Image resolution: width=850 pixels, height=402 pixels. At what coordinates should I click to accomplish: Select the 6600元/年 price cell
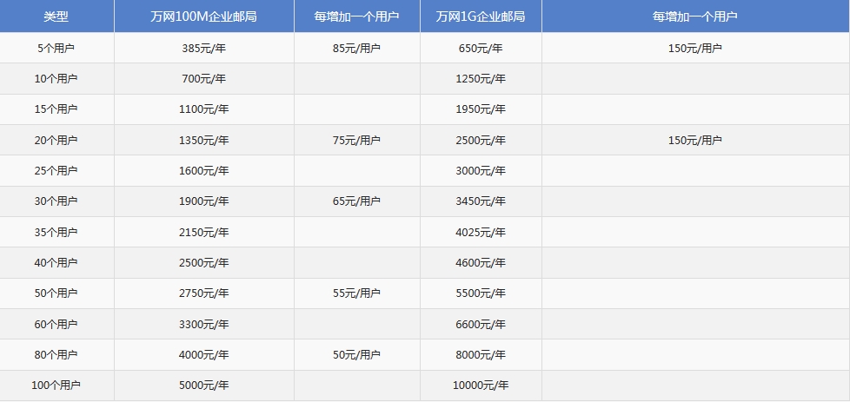click(481, 325)
